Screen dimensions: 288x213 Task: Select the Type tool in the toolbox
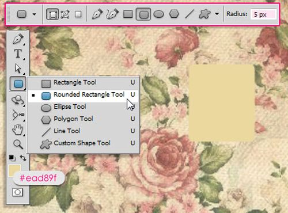(18, 54)
